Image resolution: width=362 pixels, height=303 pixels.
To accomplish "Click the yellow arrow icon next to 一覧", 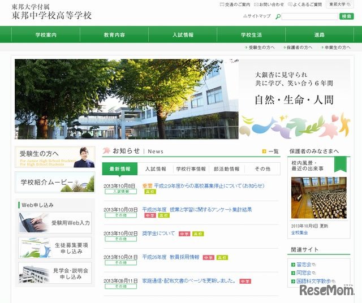I will (x=264, y=151).
